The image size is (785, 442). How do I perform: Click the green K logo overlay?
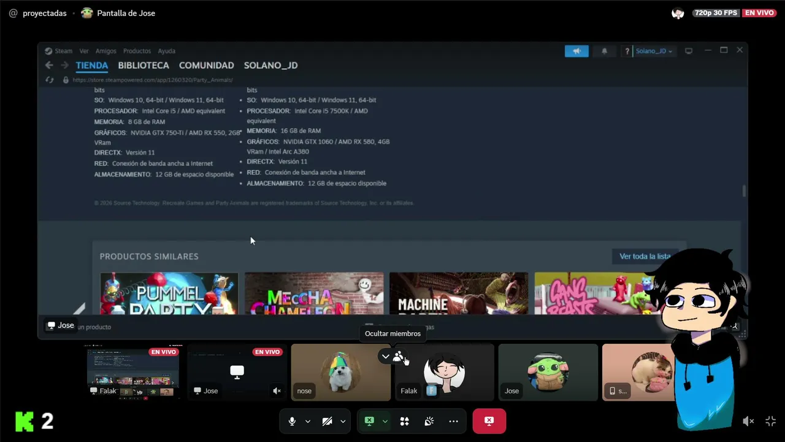[x=25, y=421]
